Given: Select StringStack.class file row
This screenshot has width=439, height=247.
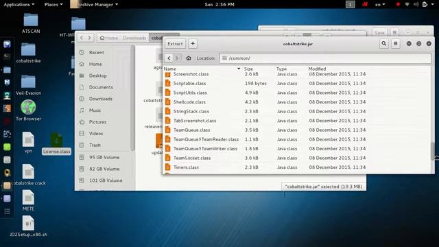Looking at the screenshot, I should [x=297, y=111].
